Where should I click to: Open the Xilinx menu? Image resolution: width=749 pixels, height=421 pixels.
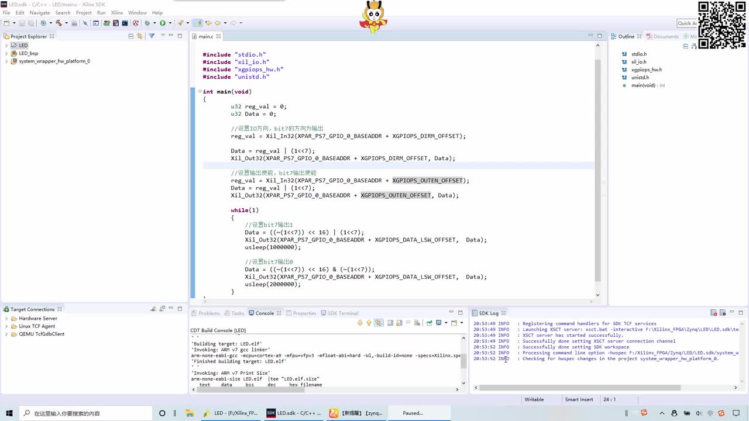click(117, 12)
